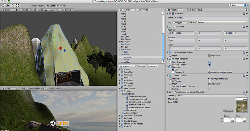Open Transform component help icon
Image resolution: width=250 pixels, height=131 pixels.
(244, 27)
